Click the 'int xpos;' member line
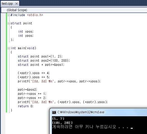Screen dimensions: 147x134 click(x=26, y=32)
